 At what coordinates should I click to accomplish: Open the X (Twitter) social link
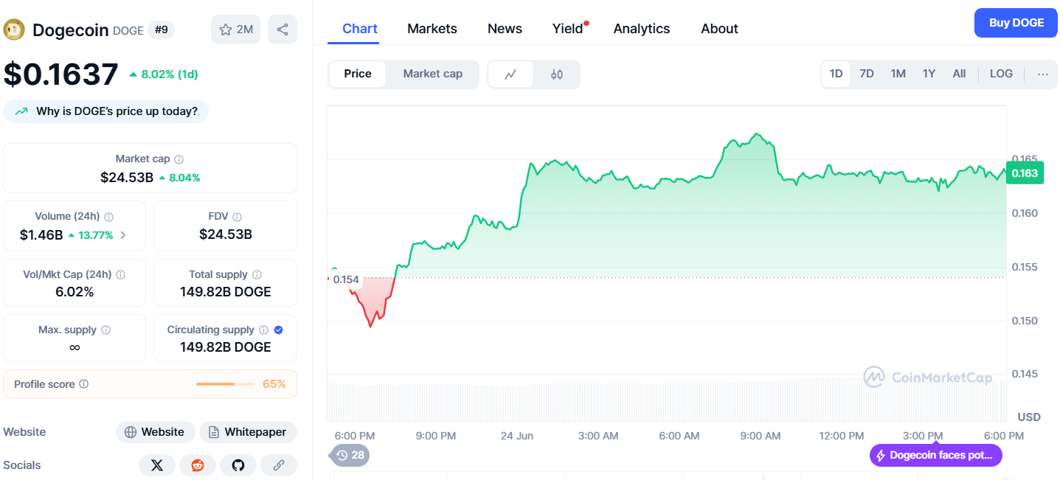click(x=157, y=465)
